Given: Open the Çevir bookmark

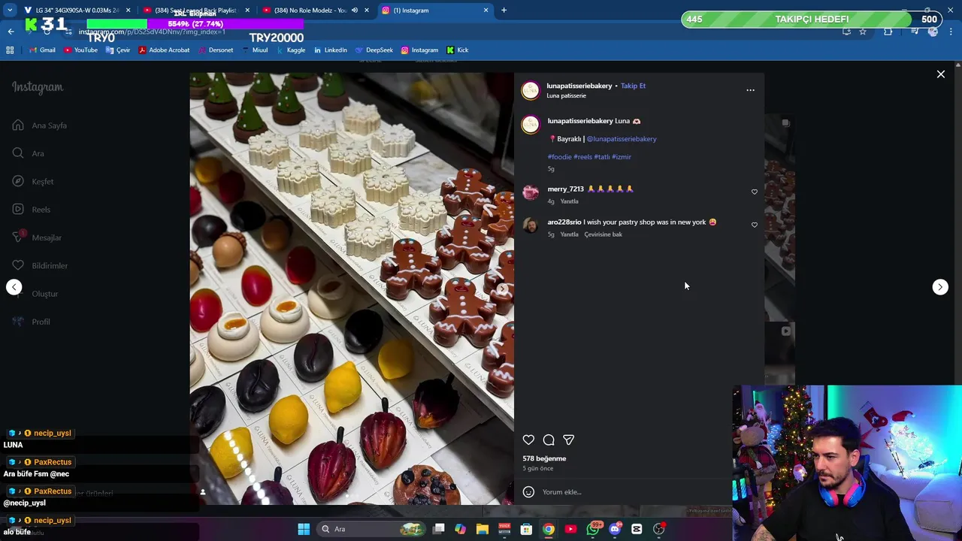Looking at the screenshot, I should pos(118,50).
